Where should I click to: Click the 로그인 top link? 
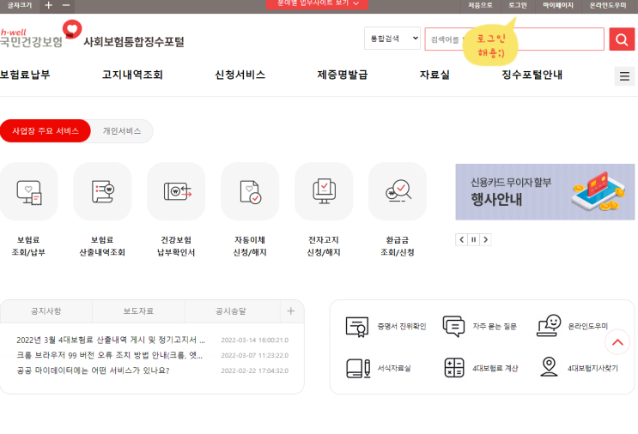pyautogui.click(x=518, y=5)
